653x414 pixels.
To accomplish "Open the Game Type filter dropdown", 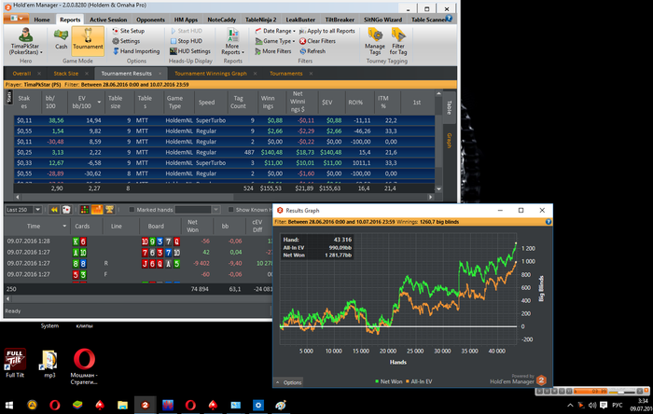I will (x=275, y=41).
